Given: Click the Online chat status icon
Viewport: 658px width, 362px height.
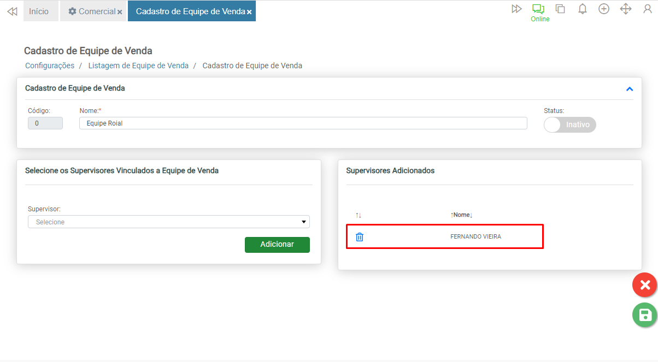Looking at the screenshot, I should click(539, 9).
